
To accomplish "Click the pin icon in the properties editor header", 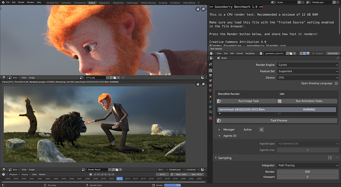I will [x=338, y=58].
